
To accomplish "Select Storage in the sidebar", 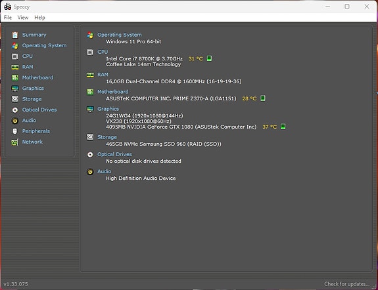I will click(32, 99).
